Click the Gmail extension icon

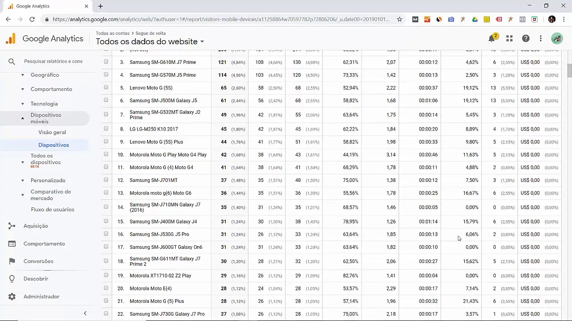click(x=415, y=19)
